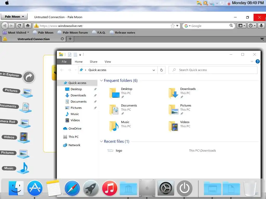The width and height of the screenshot is (266, 199).
Task: Open a new Pale Moon tab
Action: [x=70, y=39]
